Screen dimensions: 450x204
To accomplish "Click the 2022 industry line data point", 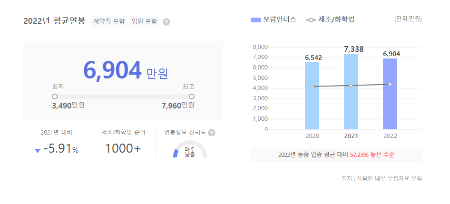I will coord(390,84).
